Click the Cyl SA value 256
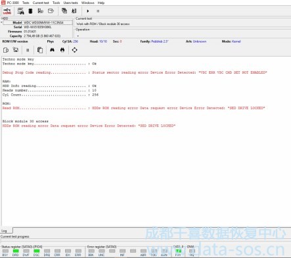This screenshot has width=291, height=258. (x=76, y=41)
